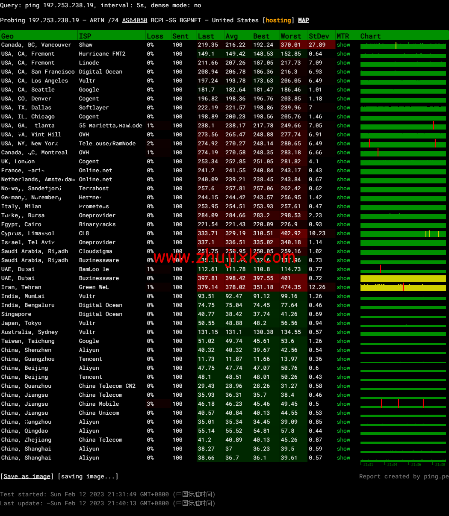Show MTR for Cyprus Limassol CL8 row
Viewport: 449px width, 516px height.
pyautogui.click(x=343, y=233)
